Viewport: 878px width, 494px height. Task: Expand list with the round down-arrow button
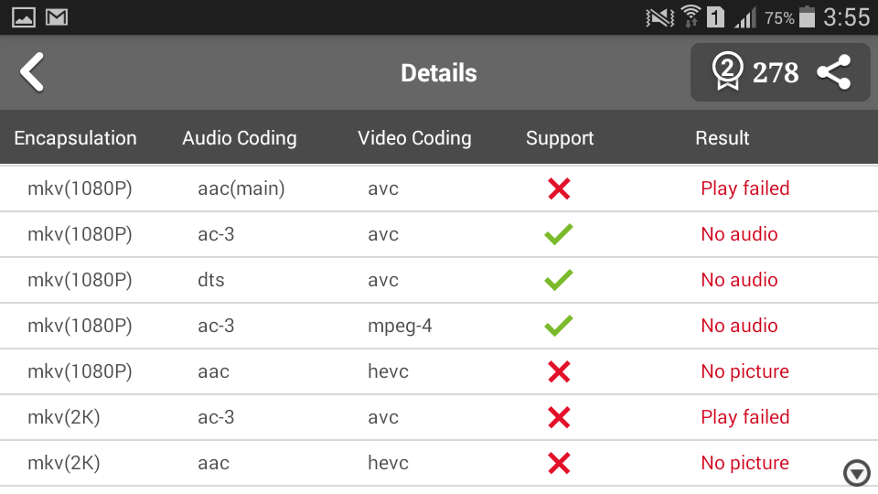(857, 473)
